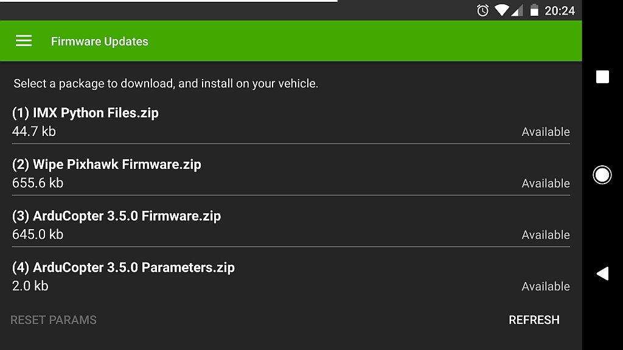Image resolution: width=623 pixels, height=350 pixels.
Task: Tap Available status for IMX Python Files
Action: click(x=546, y=132)
